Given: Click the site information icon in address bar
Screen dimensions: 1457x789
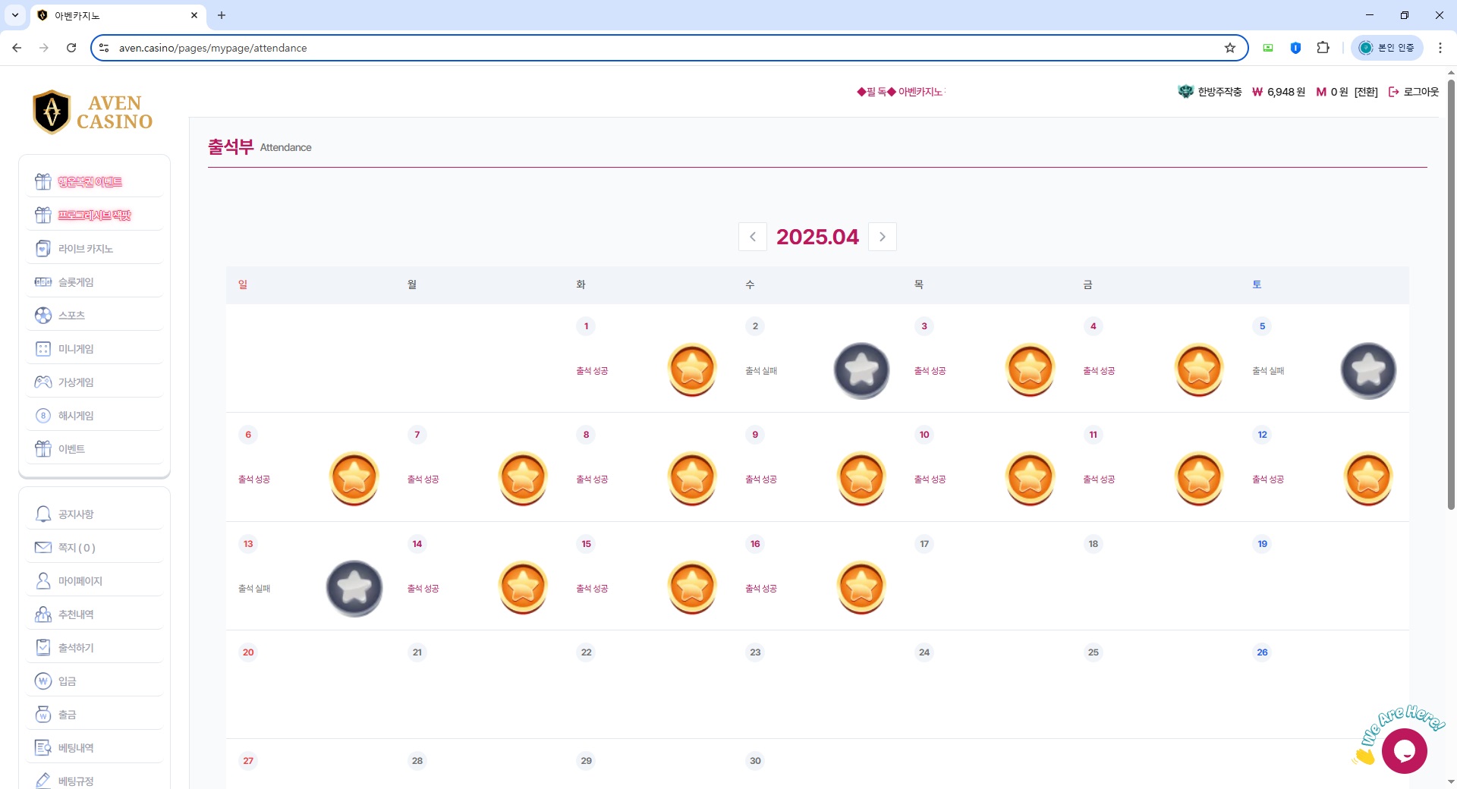Looking at the screenshot, I should (x=105, y=48).
